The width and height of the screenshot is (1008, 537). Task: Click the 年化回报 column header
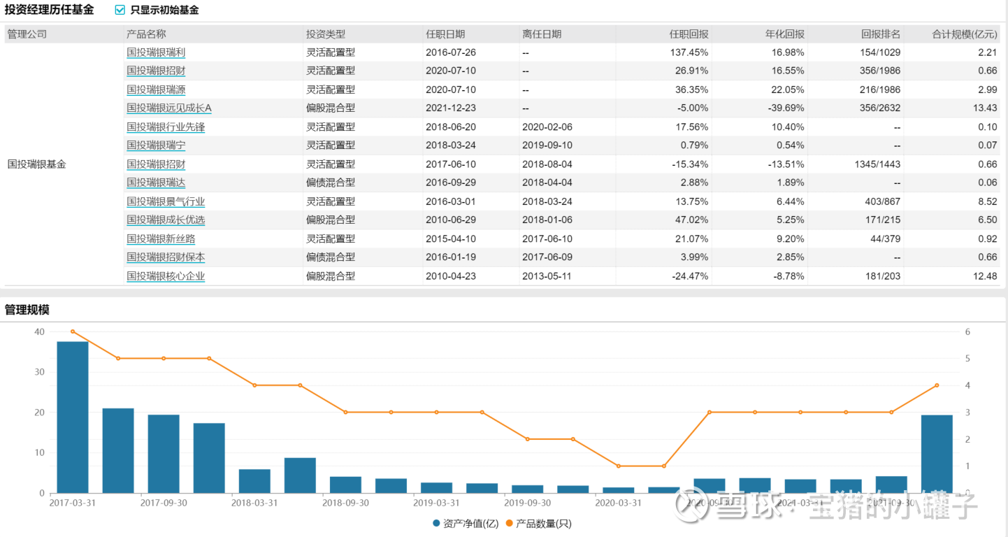click(785, 34)
